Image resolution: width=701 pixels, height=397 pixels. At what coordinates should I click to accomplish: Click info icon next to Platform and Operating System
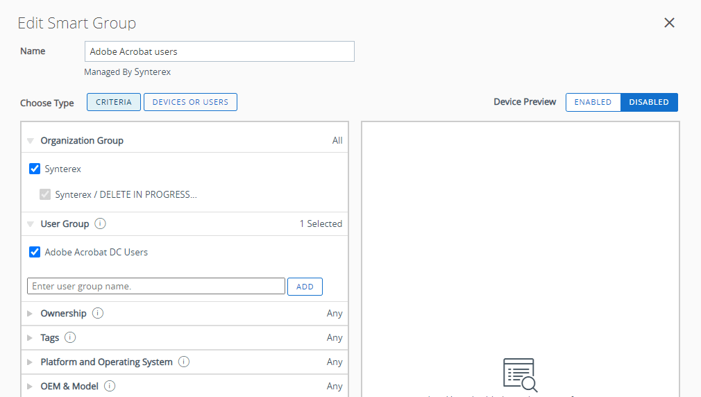pos(184,362)
